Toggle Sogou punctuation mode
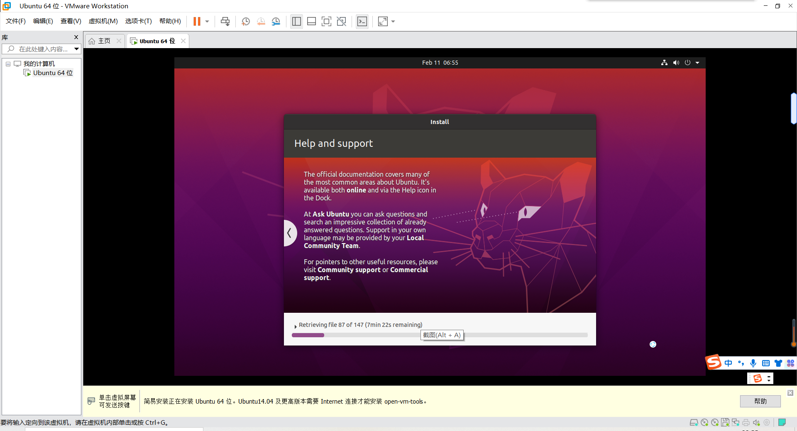The height and width of the screenshot is (431, 797). click(741, 363)
